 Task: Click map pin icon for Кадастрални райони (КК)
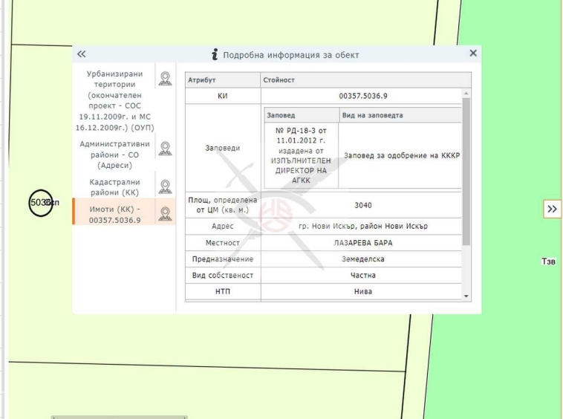pyautogui.click(x=165, y=186)
